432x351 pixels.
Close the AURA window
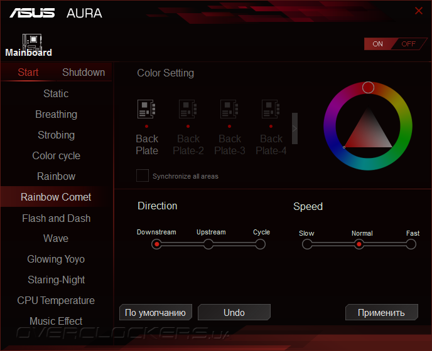click(x=419, y=11)
